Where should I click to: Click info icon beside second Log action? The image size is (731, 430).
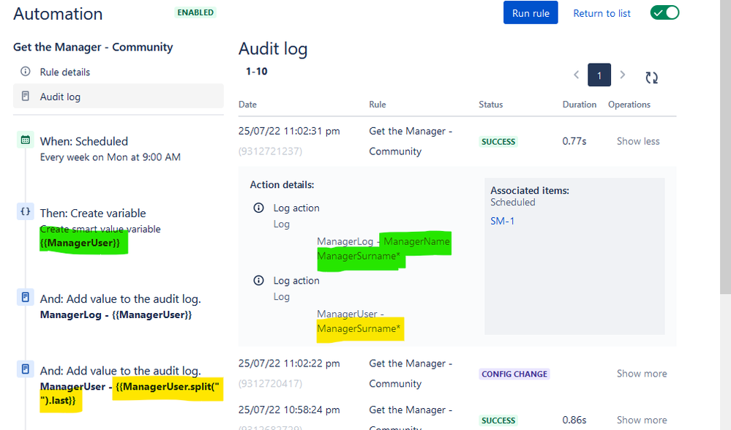[x=258, y=281]
